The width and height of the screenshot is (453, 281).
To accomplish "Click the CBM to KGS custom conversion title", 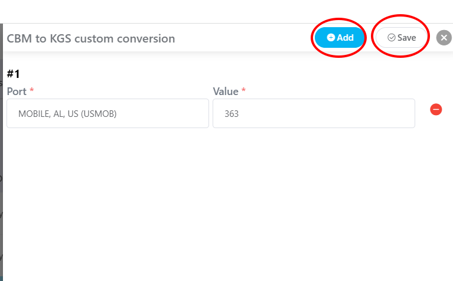I will 91,38.
